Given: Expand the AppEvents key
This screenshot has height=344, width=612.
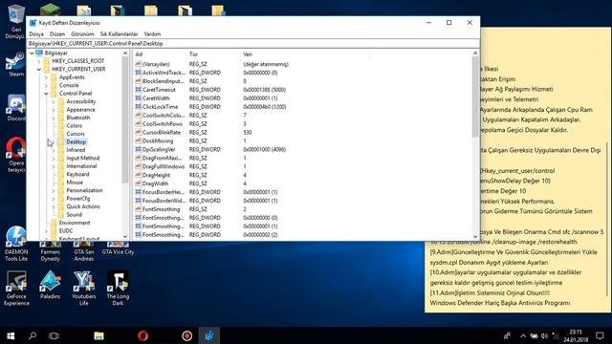Looking at the screenshot, I should click(x=47, y=77).
